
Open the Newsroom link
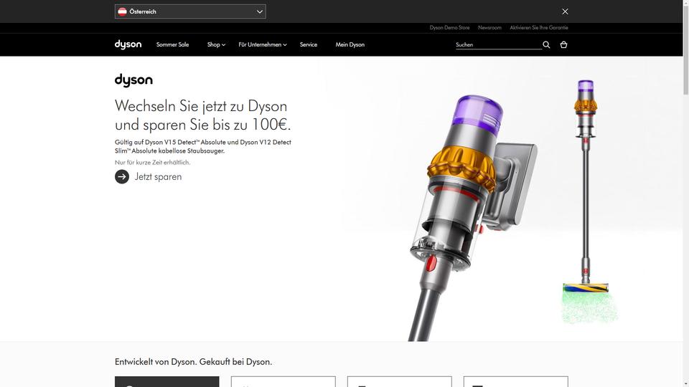click(489, 28)
